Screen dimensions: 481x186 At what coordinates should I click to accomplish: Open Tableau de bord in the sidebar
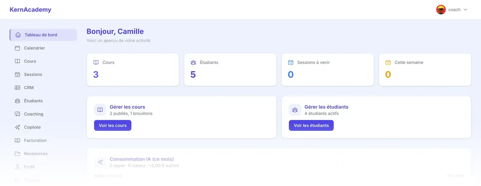tap(43, 35)
